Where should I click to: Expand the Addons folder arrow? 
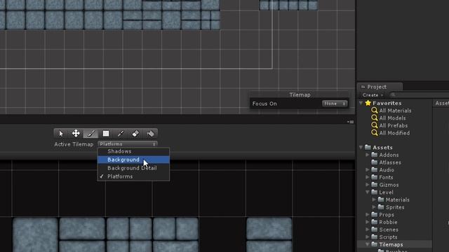tap(368, 155)
